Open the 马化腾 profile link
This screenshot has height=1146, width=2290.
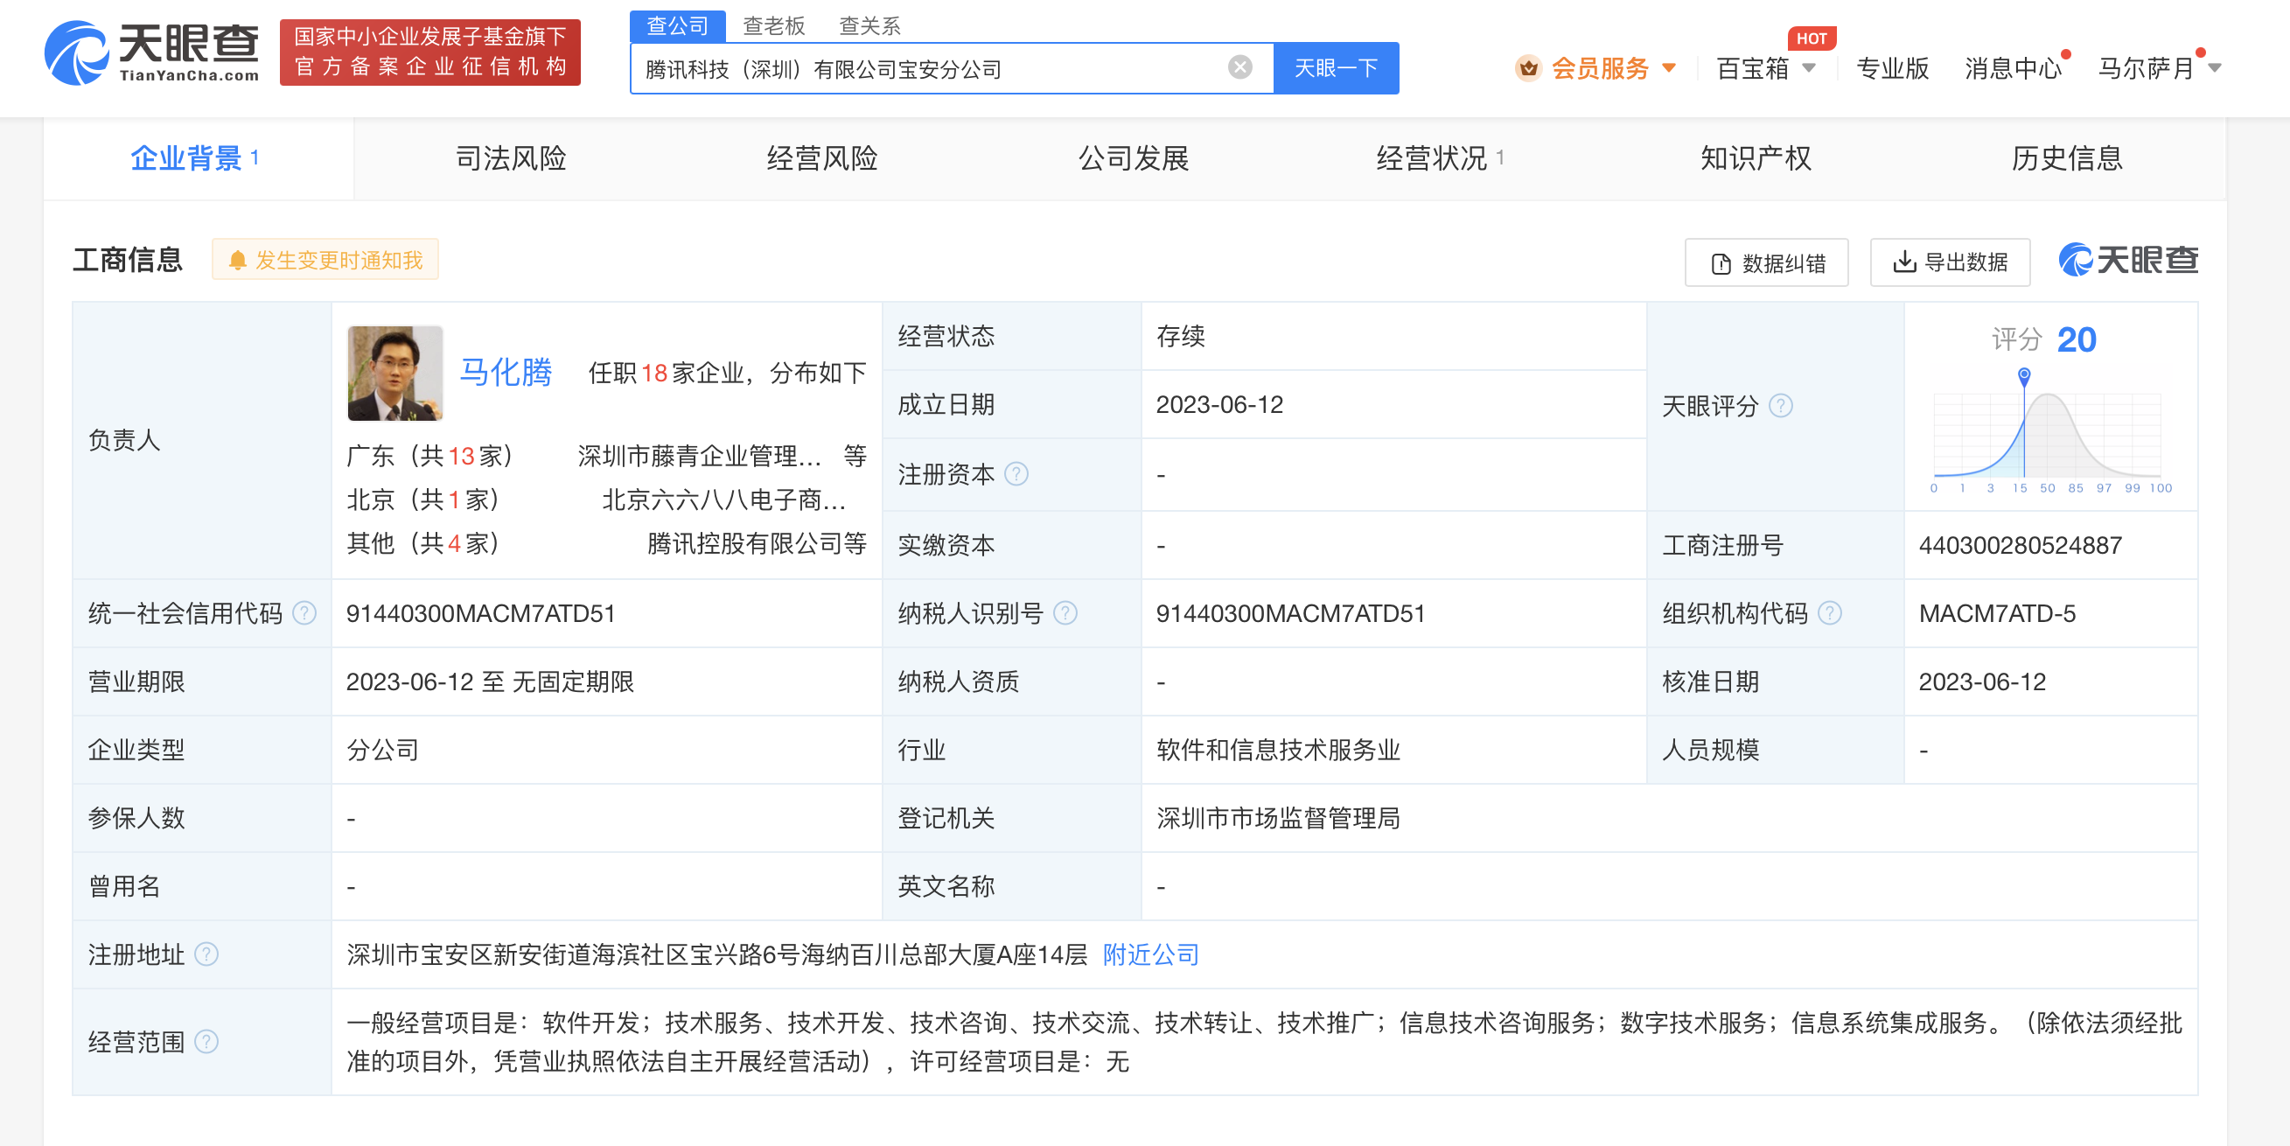505,372
